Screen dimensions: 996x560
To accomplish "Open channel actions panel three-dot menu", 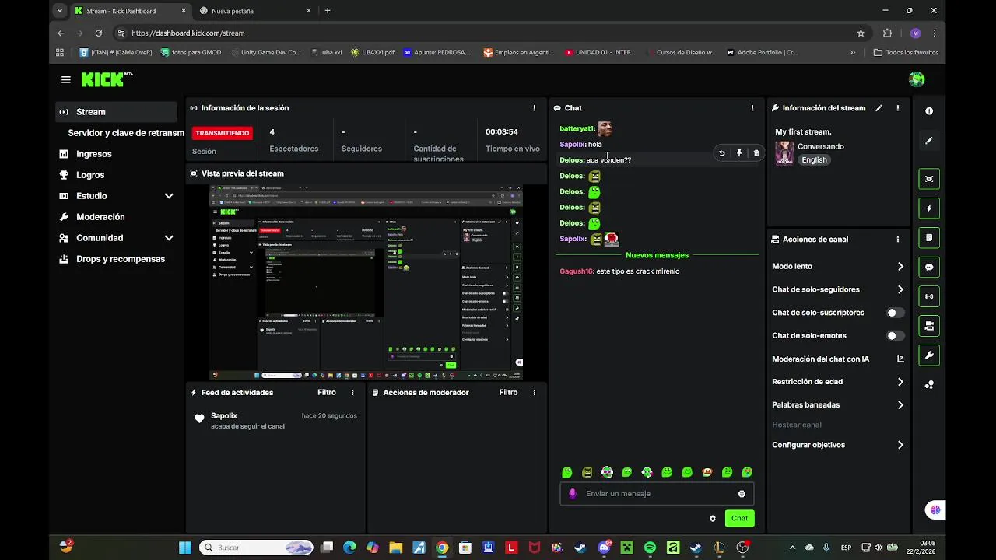I will [897, 240].
